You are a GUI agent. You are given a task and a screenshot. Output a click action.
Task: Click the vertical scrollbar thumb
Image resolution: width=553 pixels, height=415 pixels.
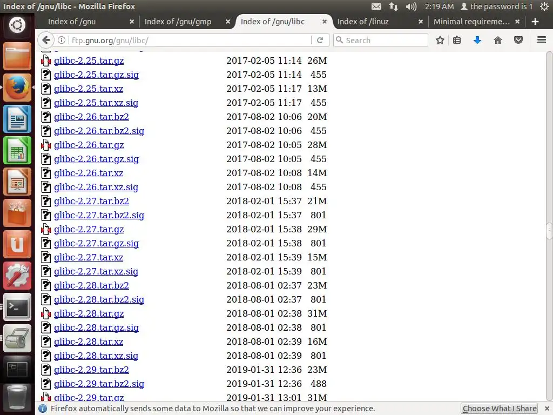549,231
